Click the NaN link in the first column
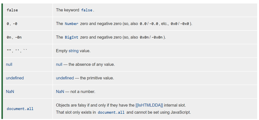The height and width of the screenshot is (120, 259). click(x=10, y=92)
